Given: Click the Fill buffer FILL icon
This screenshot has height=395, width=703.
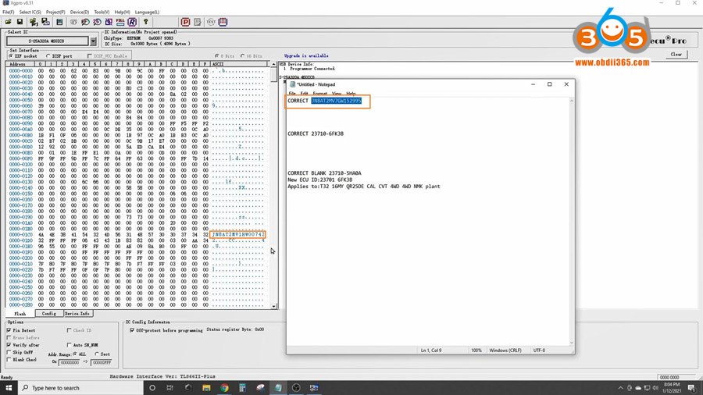Looking at the screenshot, I should click(x=120, y=22).
